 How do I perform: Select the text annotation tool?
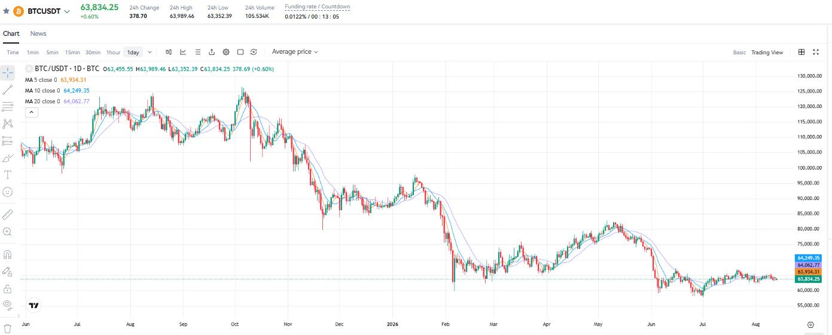coord(8,175)
